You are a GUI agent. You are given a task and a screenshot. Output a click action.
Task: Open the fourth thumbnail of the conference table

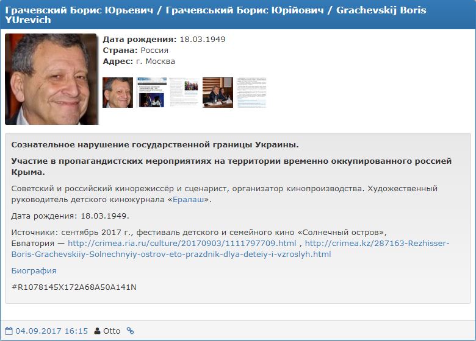click(218, 93)
